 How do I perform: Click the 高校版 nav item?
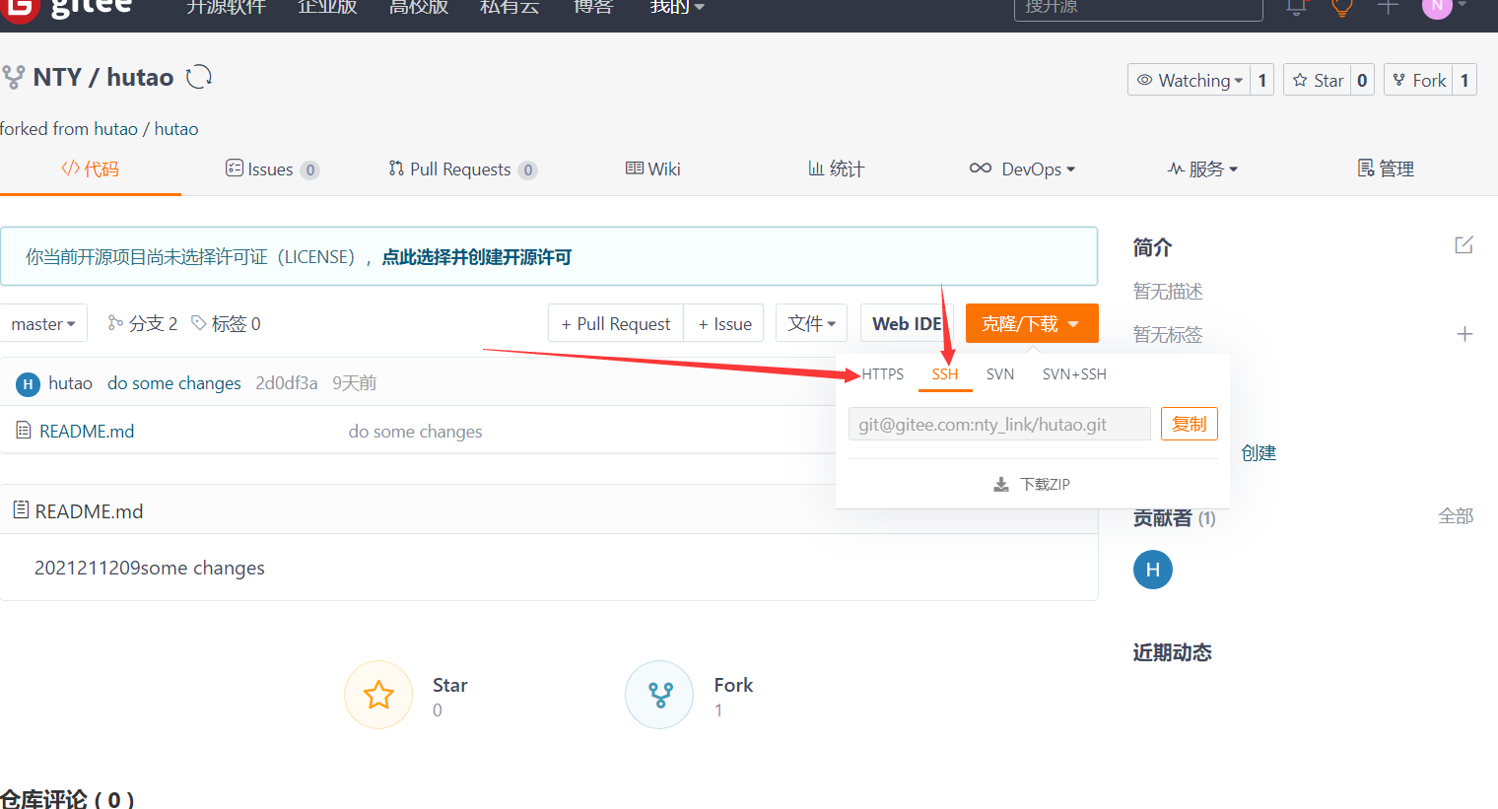[x=419, y=7]
